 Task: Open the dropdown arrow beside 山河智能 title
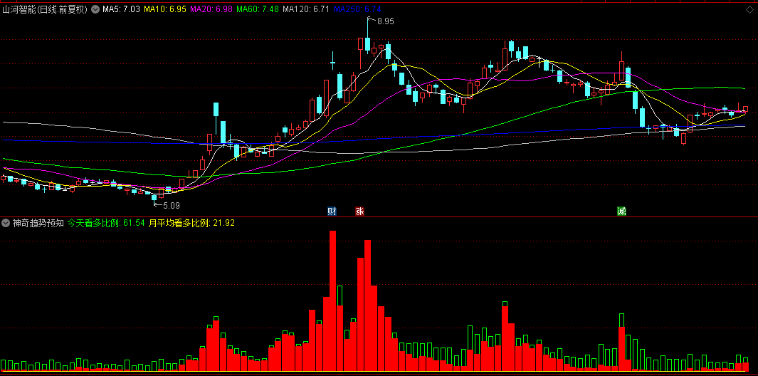tap(94, 9)
